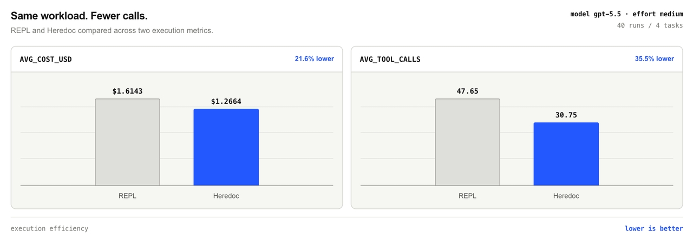Click the blue Heredoc bar in AVG_COST_USD chart

tap(226, 147)
